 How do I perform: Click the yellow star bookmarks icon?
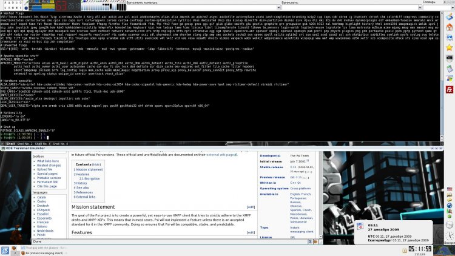(x=450, y=47)
